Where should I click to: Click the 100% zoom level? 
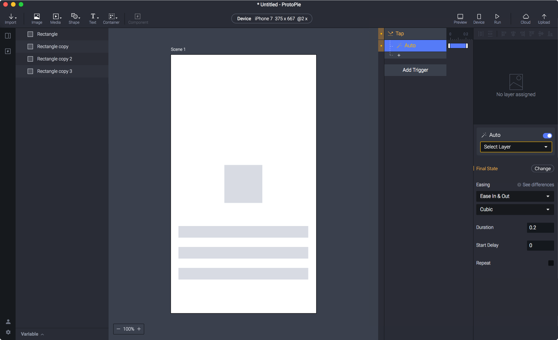(129, 329)
